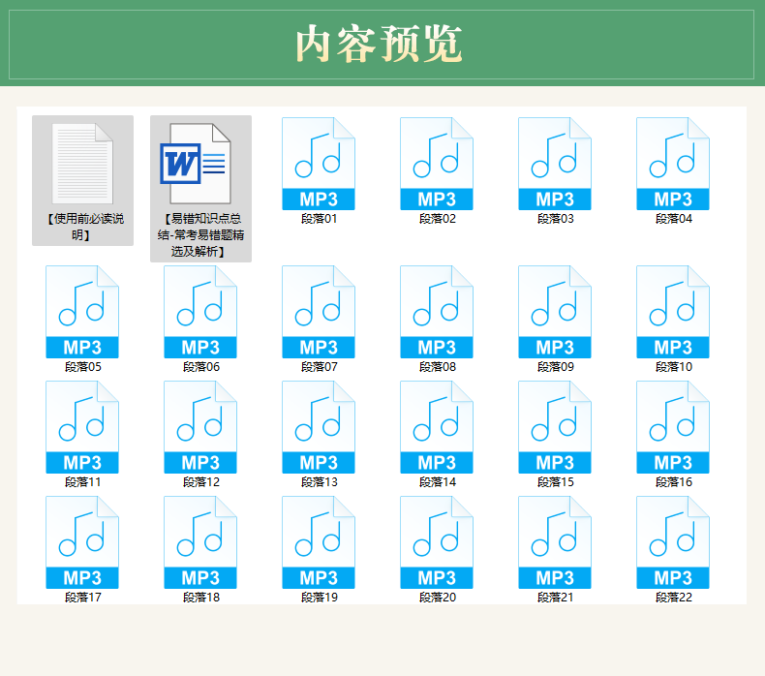Select the 段落13 MP3 file icon
This screenshot has height=676, width=765.
tap(319, 427)
